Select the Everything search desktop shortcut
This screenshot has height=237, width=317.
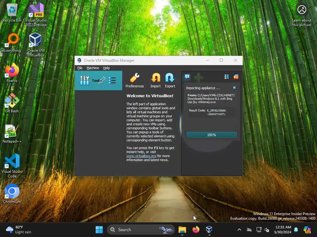12,43
